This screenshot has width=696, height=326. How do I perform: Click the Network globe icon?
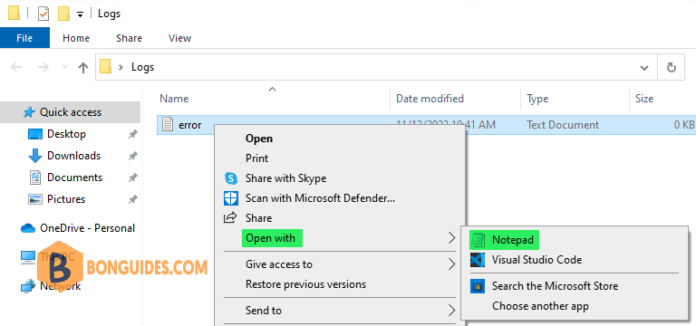27,286
